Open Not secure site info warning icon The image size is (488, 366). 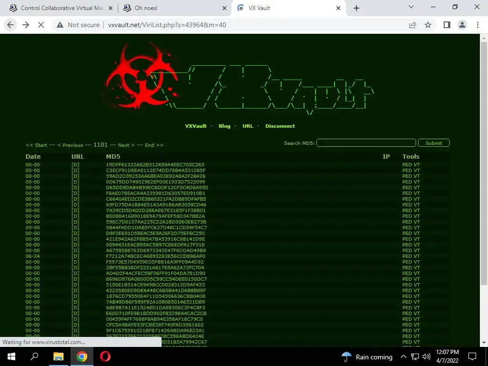click(60, 25)
